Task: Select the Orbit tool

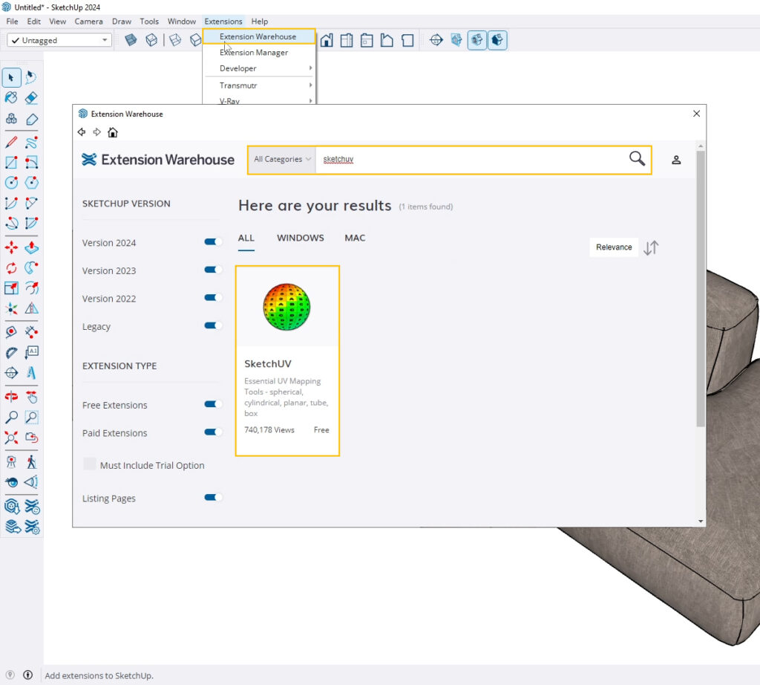Action: click(x=11, y=397)
